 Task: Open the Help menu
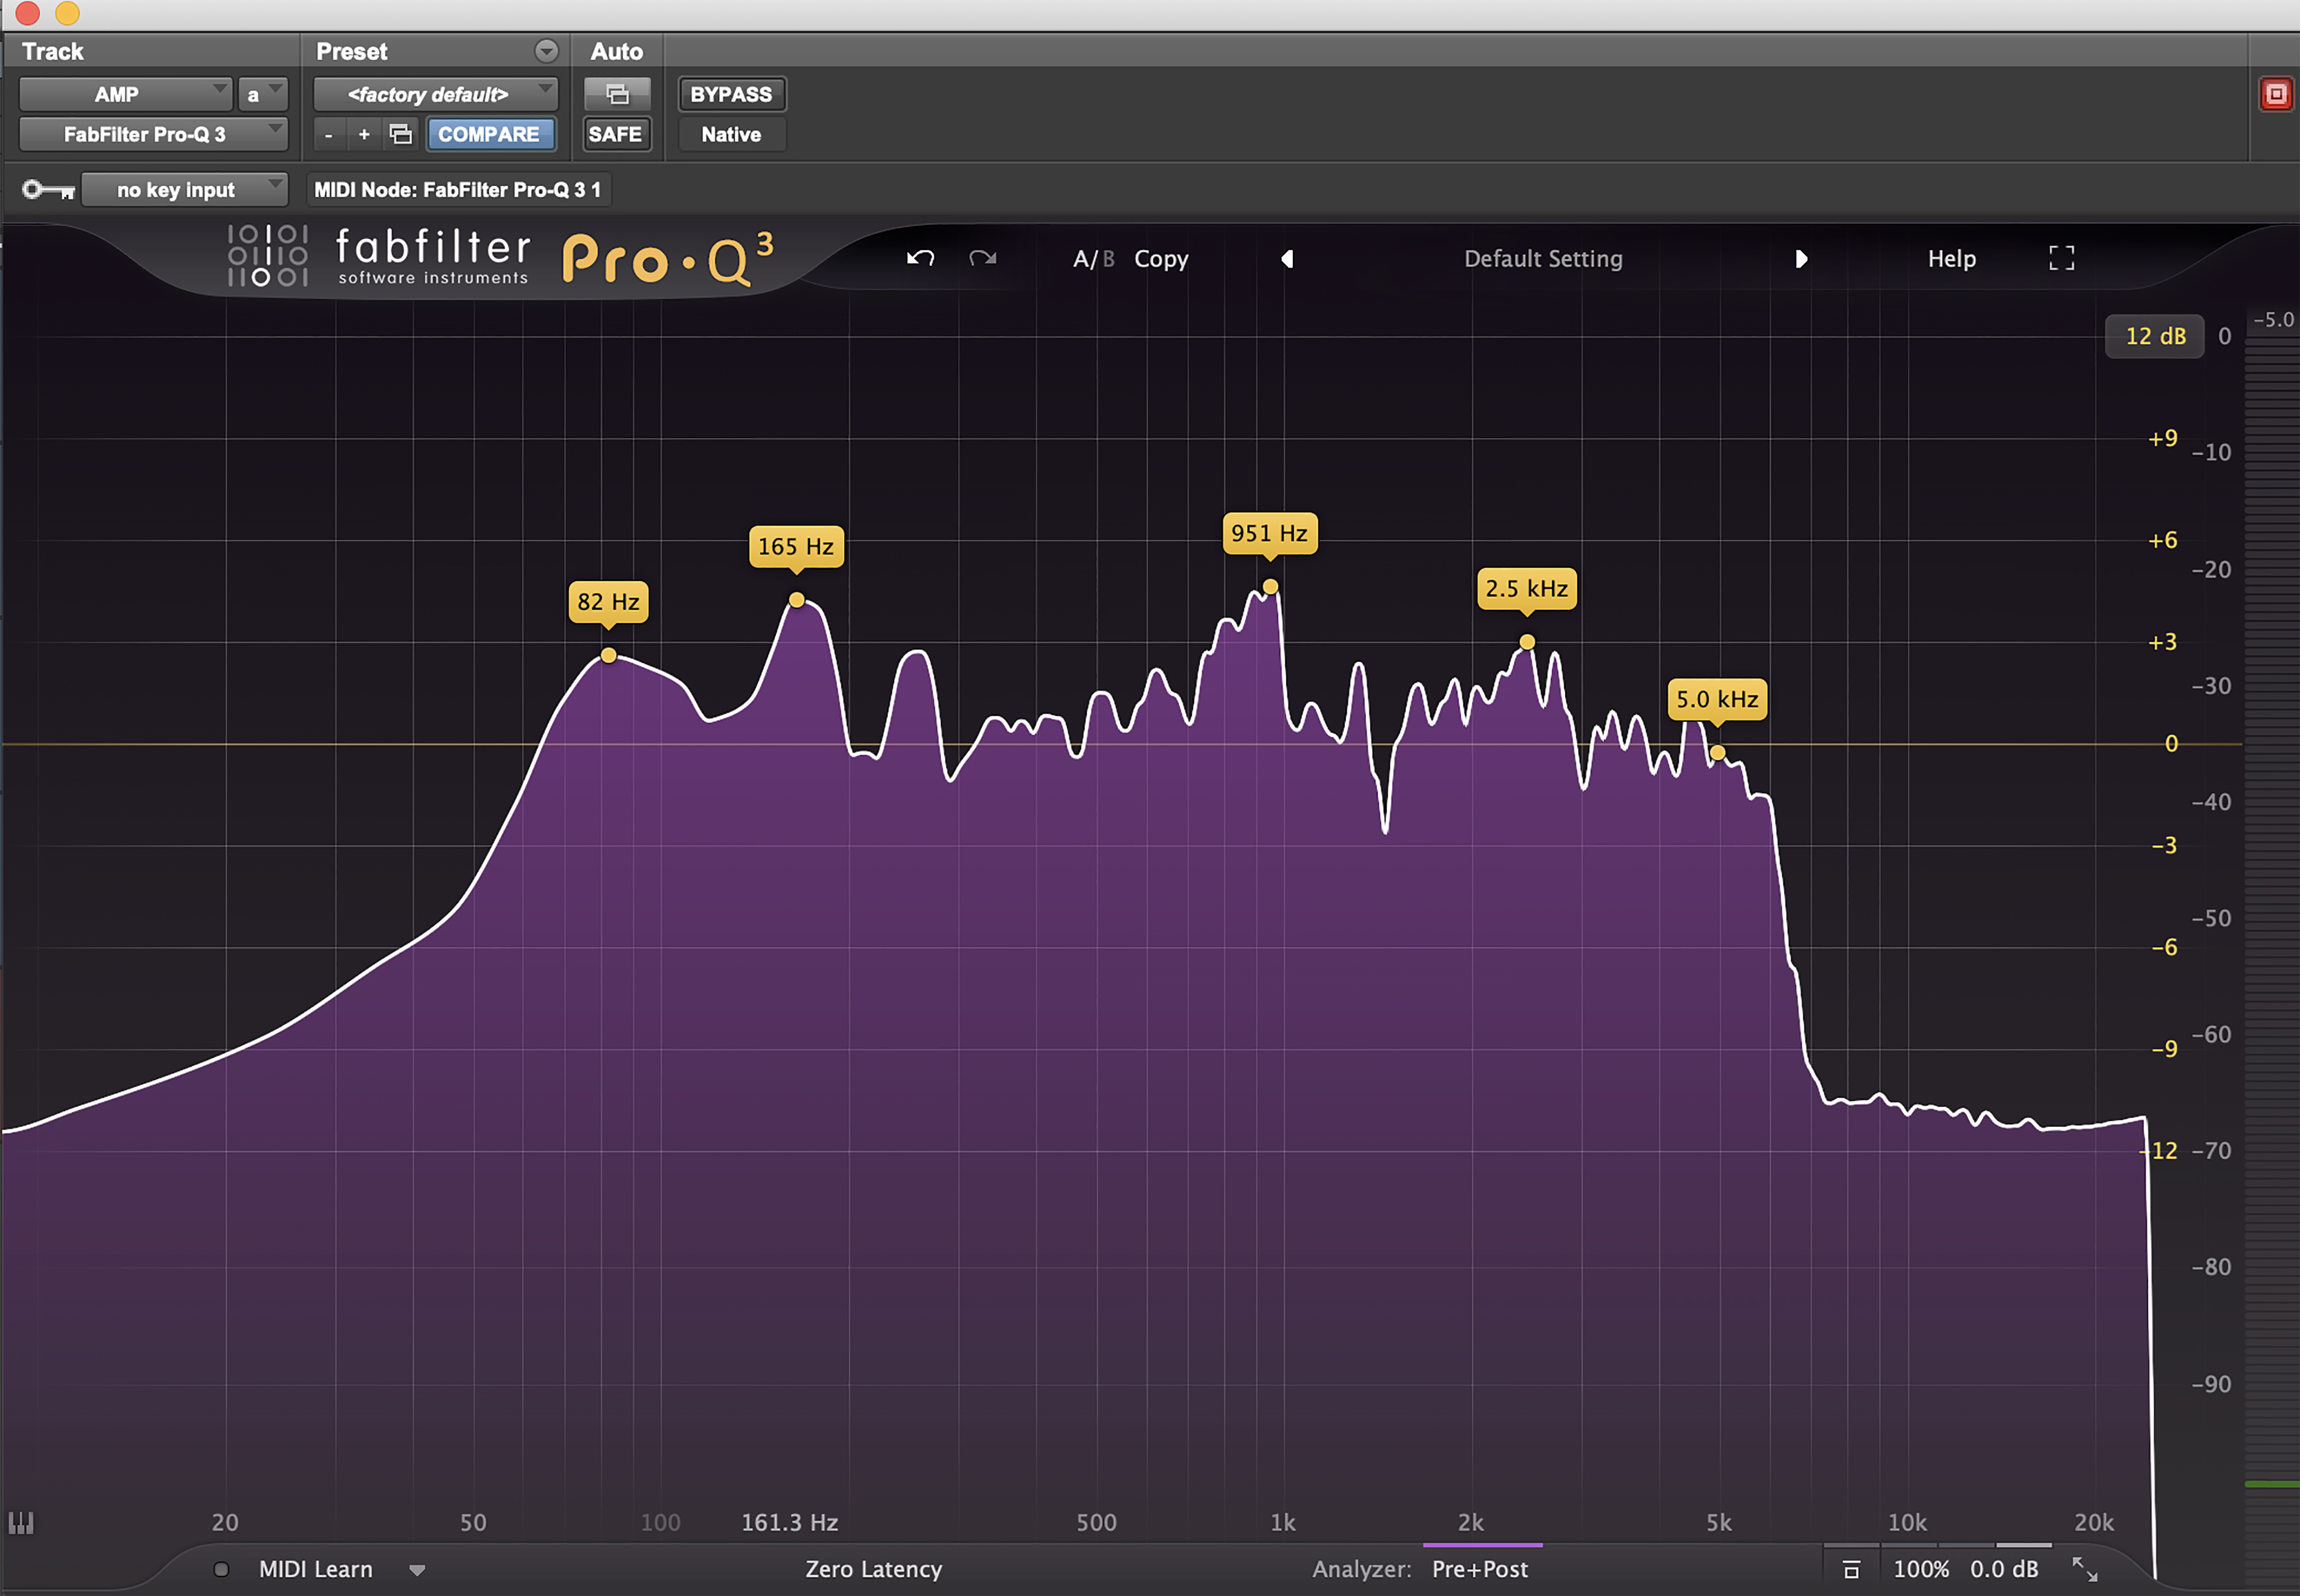1951,259
